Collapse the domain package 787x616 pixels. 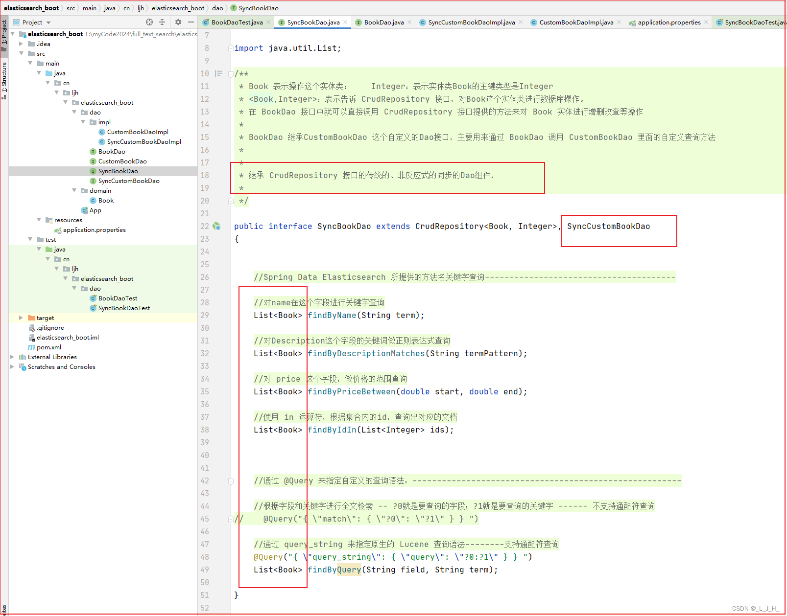[x=74, y=191]
